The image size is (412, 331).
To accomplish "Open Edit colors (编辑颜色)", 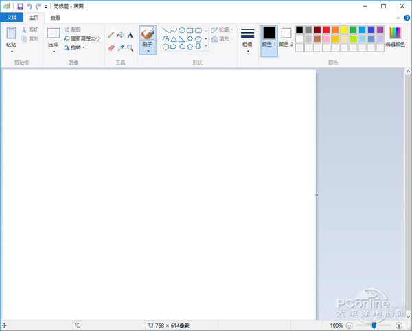I will pos(396,37).
